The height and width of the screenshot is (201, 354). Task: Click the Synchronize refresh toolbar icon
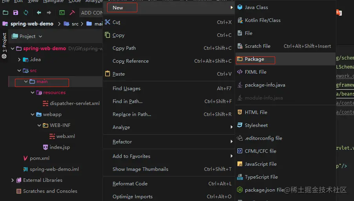coord(26,13)
